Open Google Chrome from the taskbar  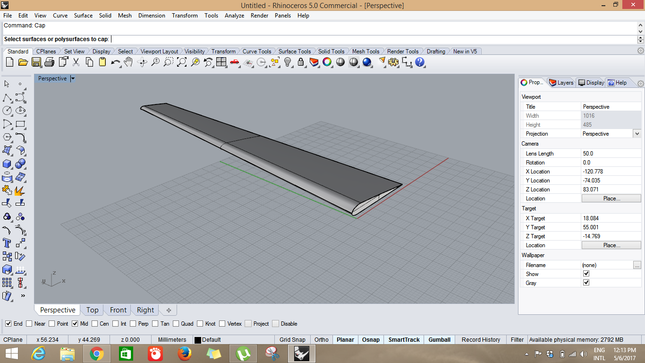(x=96, y=354)
